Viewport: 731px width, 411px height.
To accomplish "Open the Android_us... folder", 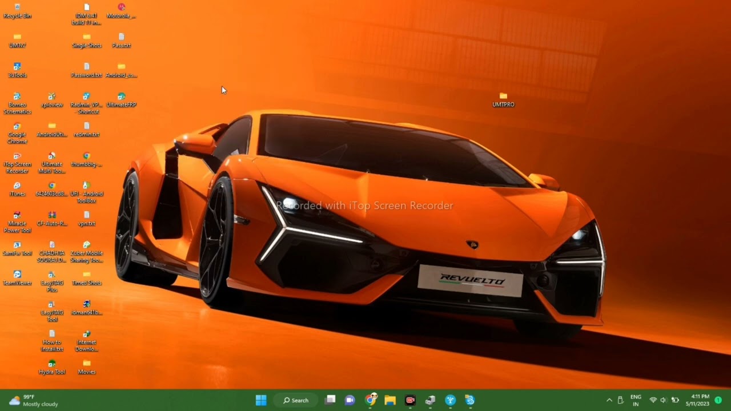I will [121, 70].
